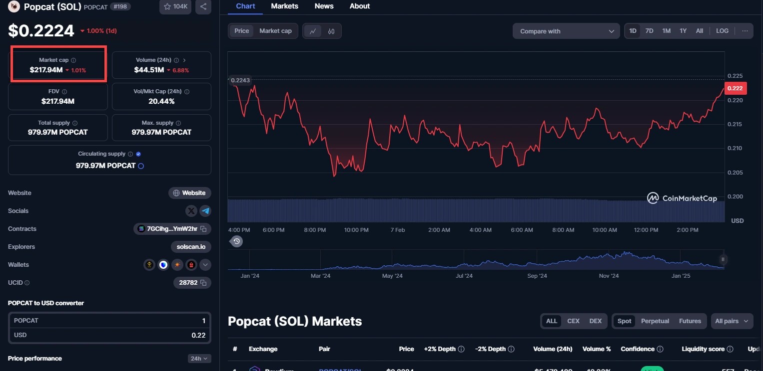Click the POPCAT amount converter field

[x=109, y=321]
